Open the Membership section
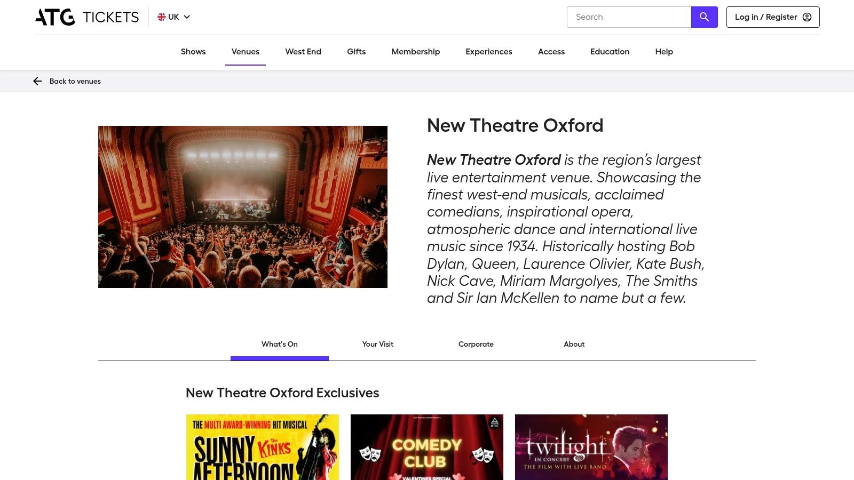This screenshot has height=480, width=854. (415, 52)
